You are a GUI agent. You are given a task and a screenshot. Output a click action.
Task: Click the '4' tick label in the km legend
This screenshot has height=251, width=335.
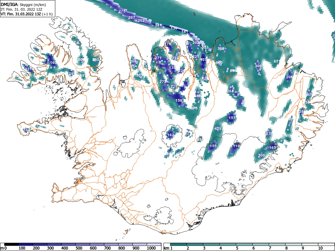pyautogui.click(x=220, y=248)
